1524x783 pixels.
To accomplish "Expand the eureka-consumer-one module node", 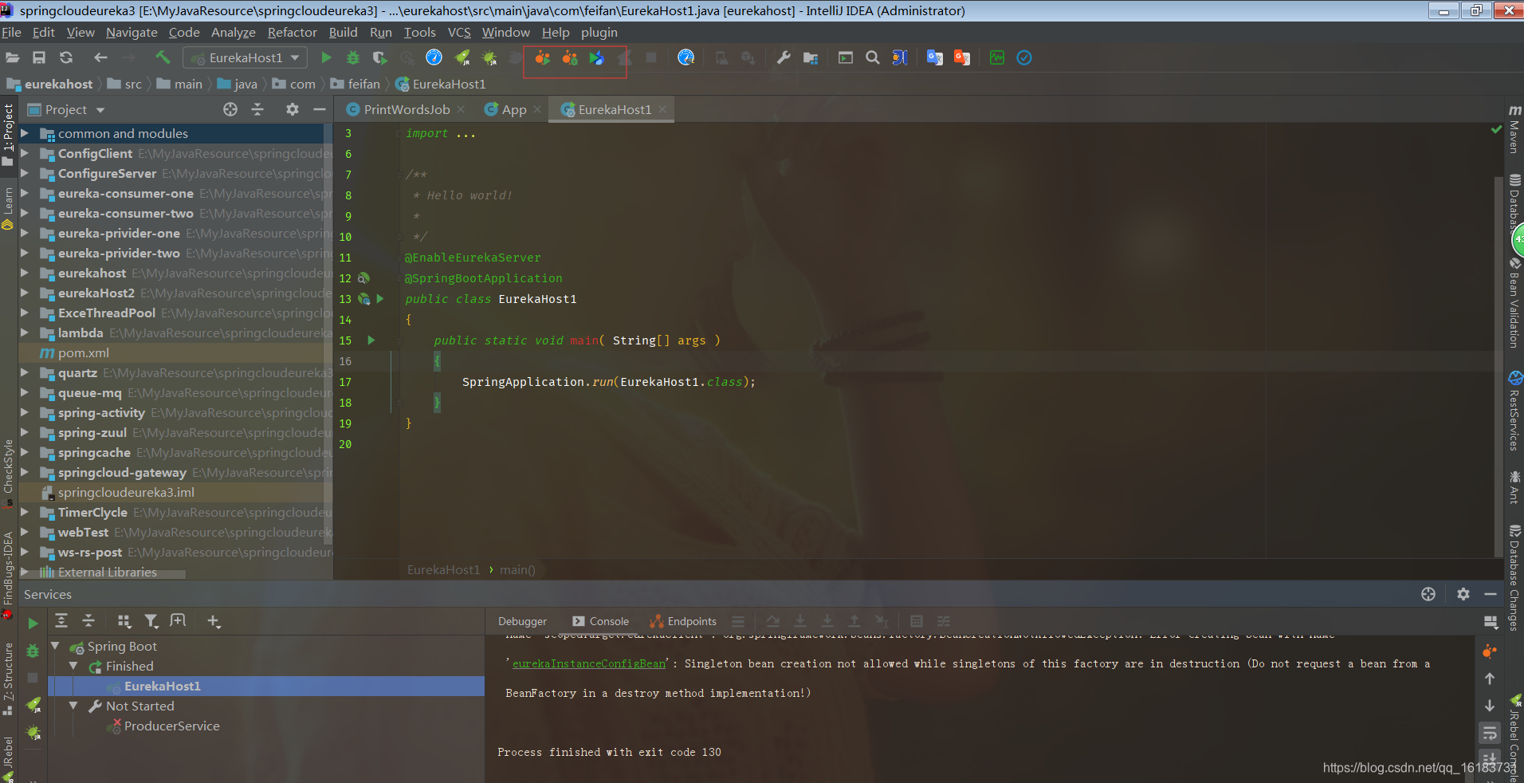I will 25,193.
